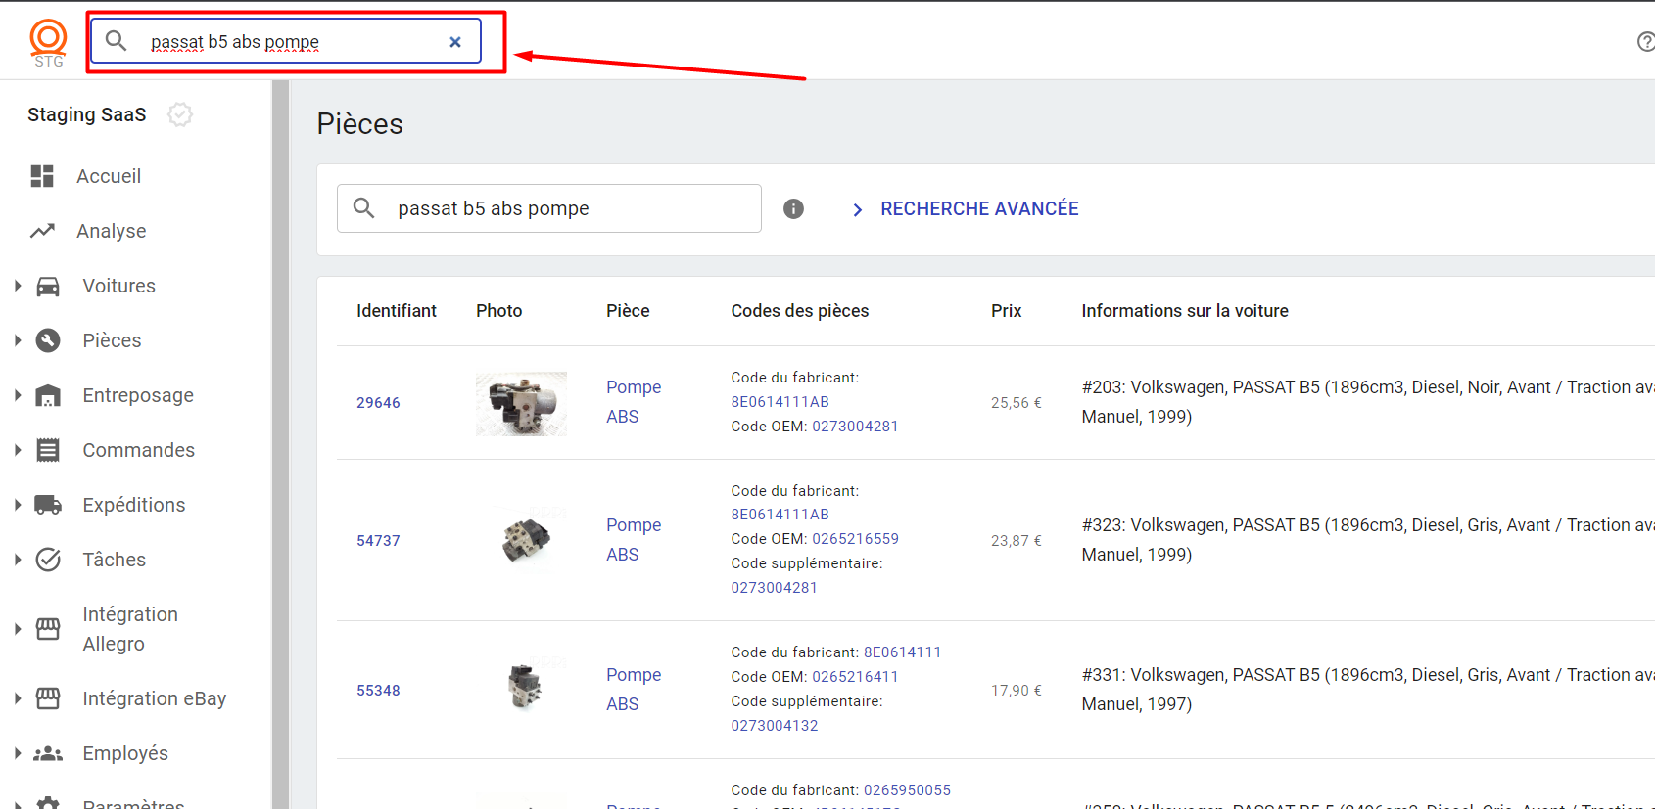1655x809 pixels.
Task: Open the Pièces sidebar item
Action: click(112, 340)
